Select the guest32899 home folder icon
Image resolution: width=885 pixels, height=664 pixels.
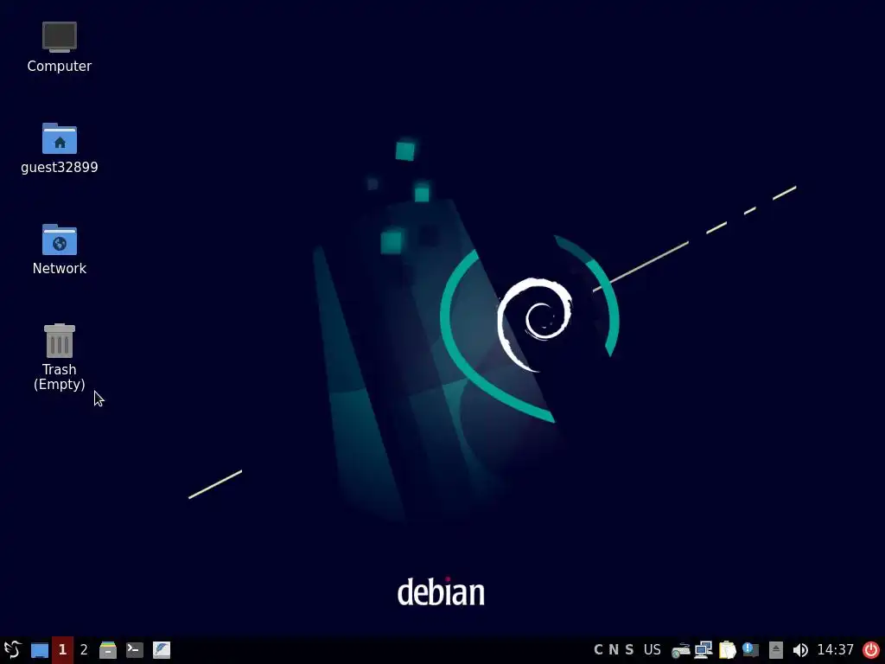pos(60,148)
